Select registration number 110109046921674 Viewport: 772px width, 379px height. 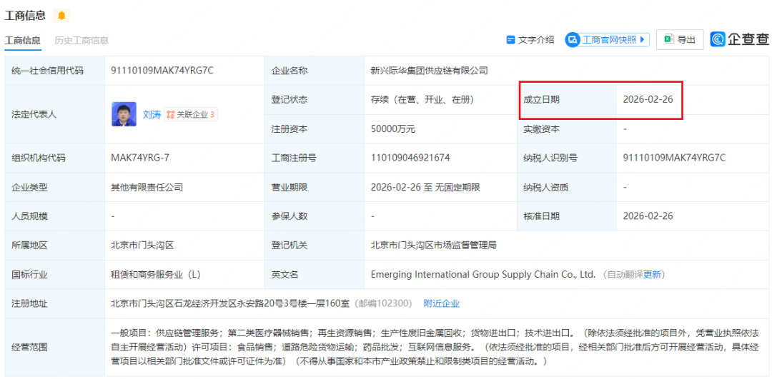point(410,158)
